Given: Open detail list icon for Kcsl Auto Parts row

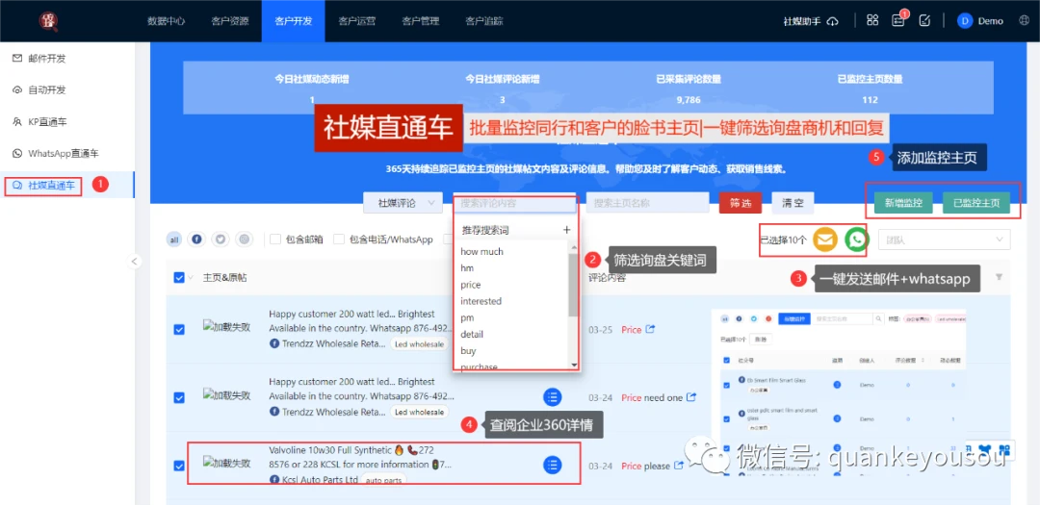Looking at the screenshot, I should click(x=553, y=465).
